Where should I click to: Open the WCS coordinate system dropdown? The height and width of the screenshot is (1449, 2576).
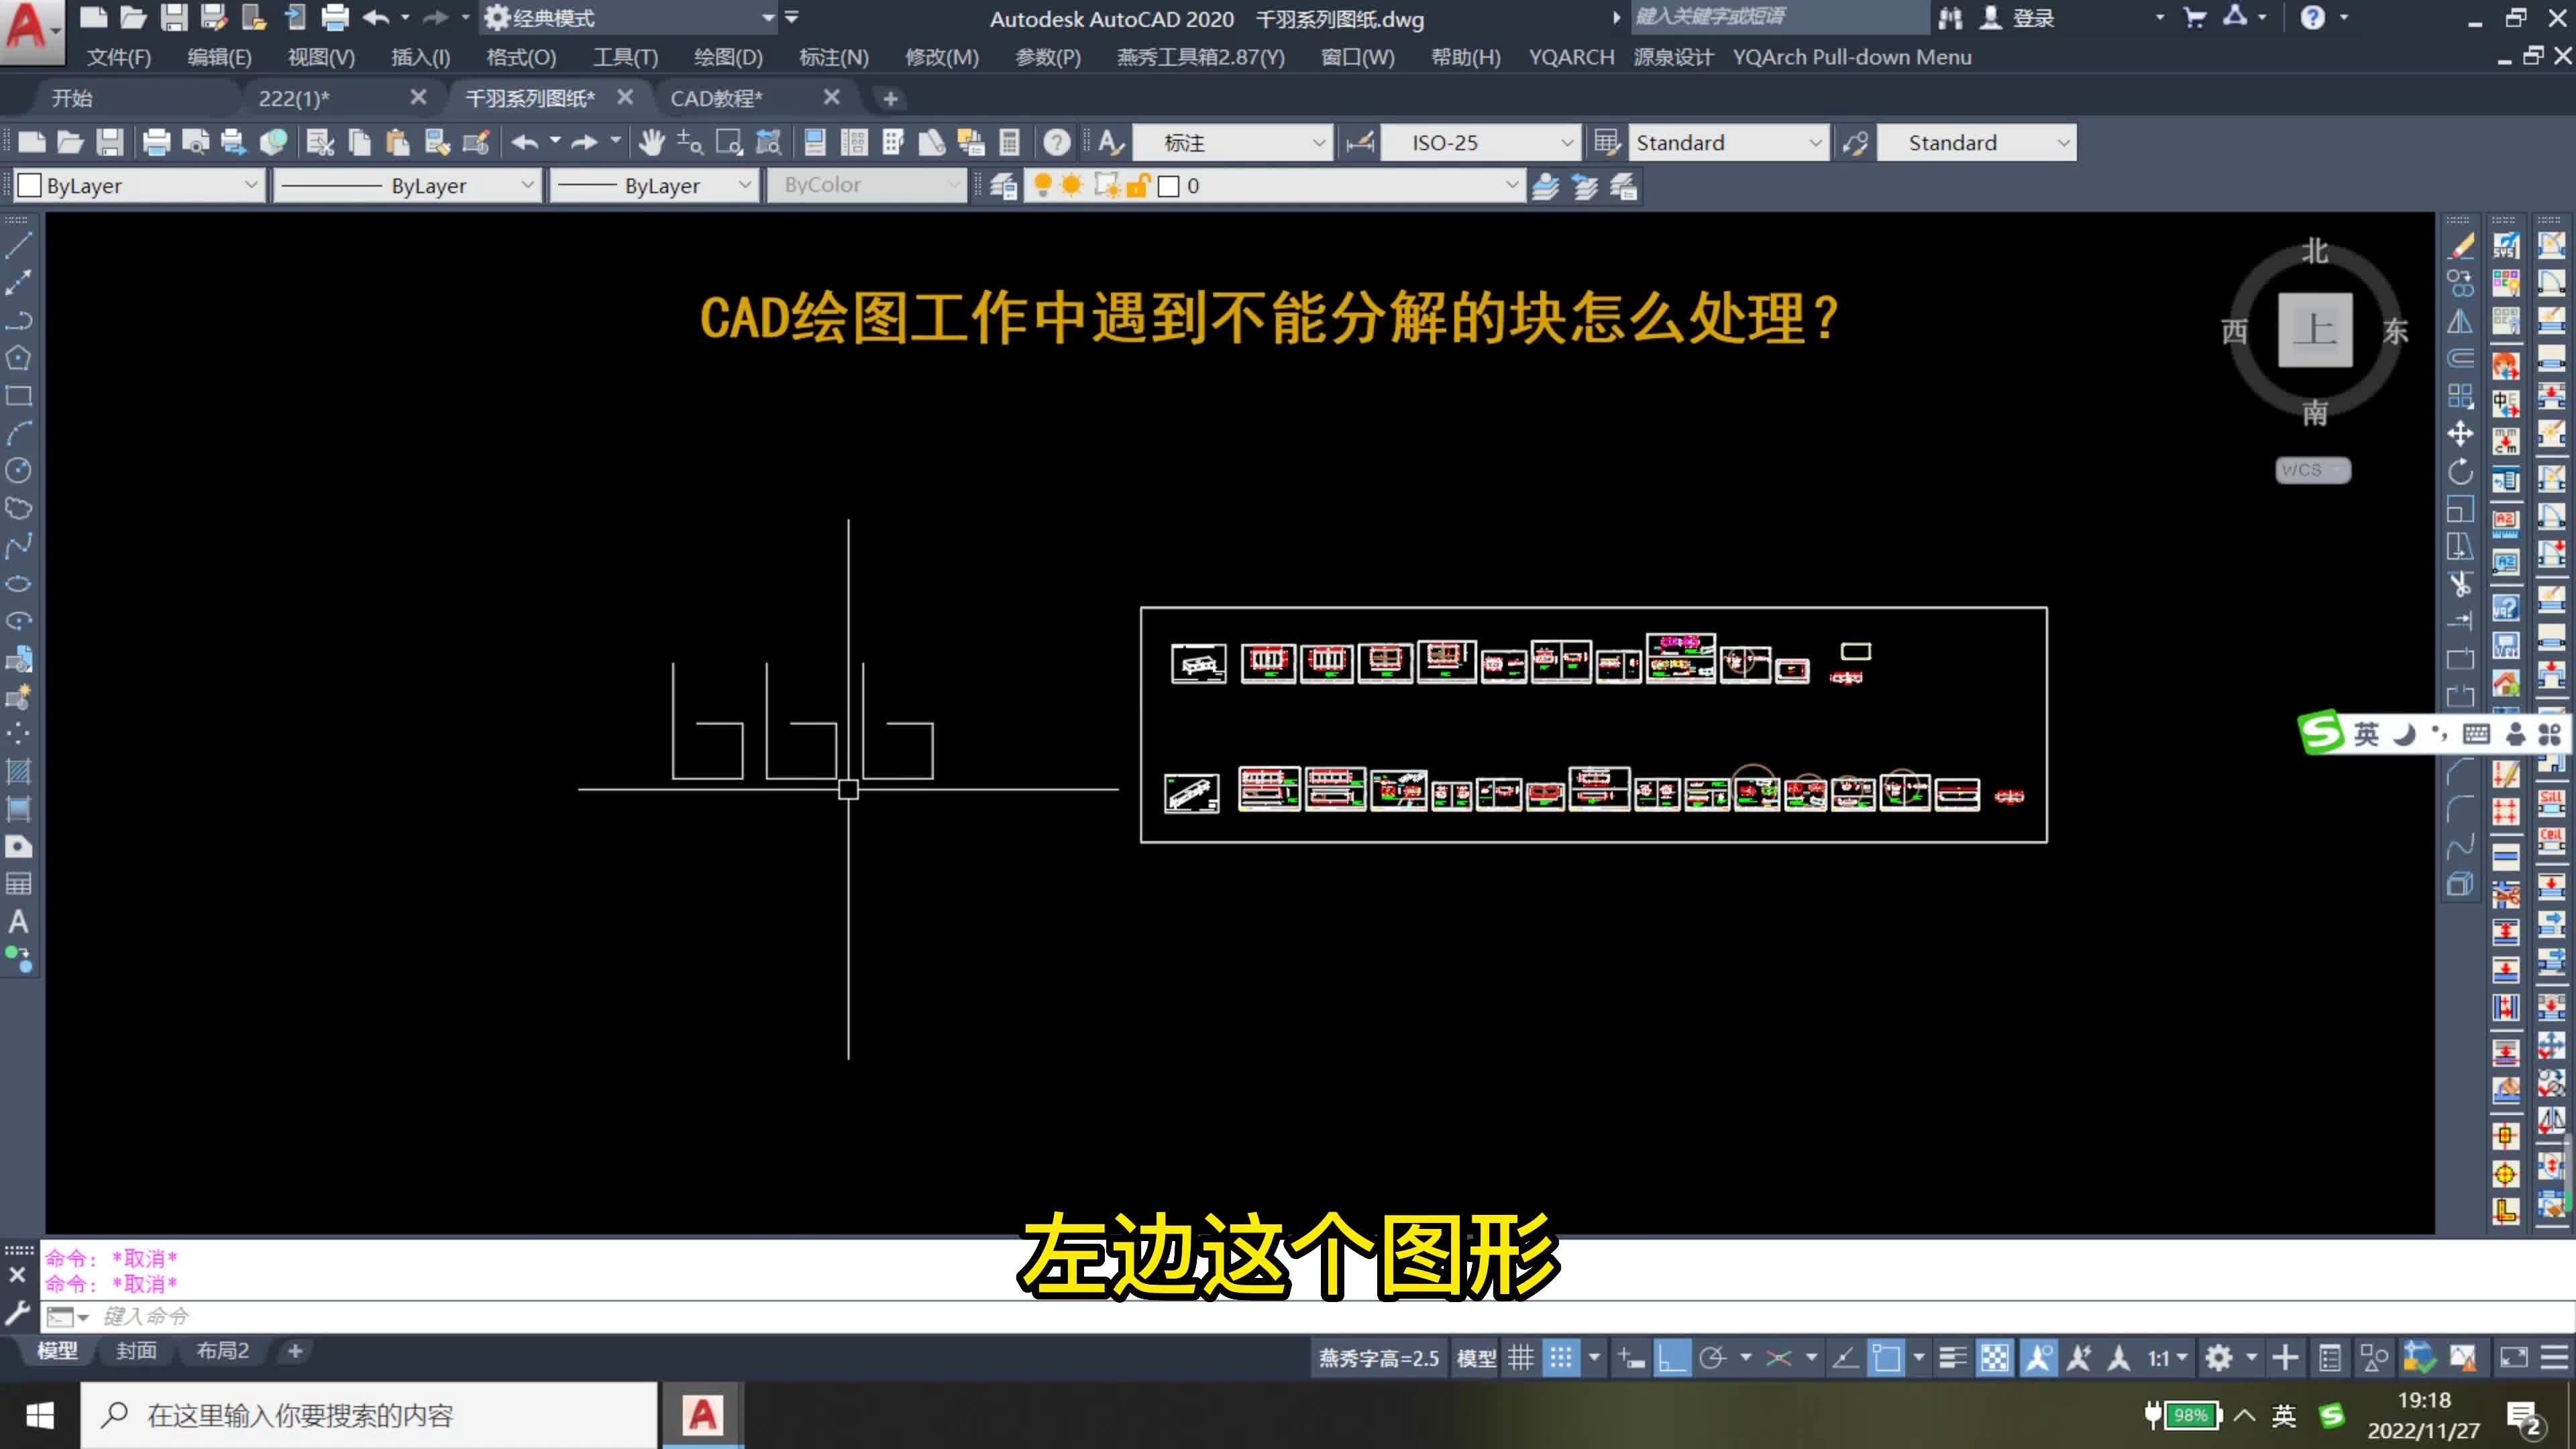pos(2313,470)
